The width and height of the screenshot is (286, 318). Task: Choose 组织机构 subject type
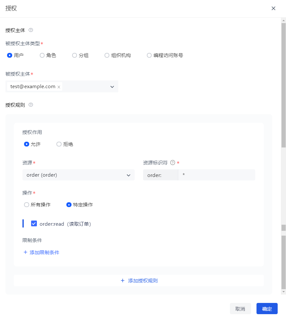click(x=107, y=55)
